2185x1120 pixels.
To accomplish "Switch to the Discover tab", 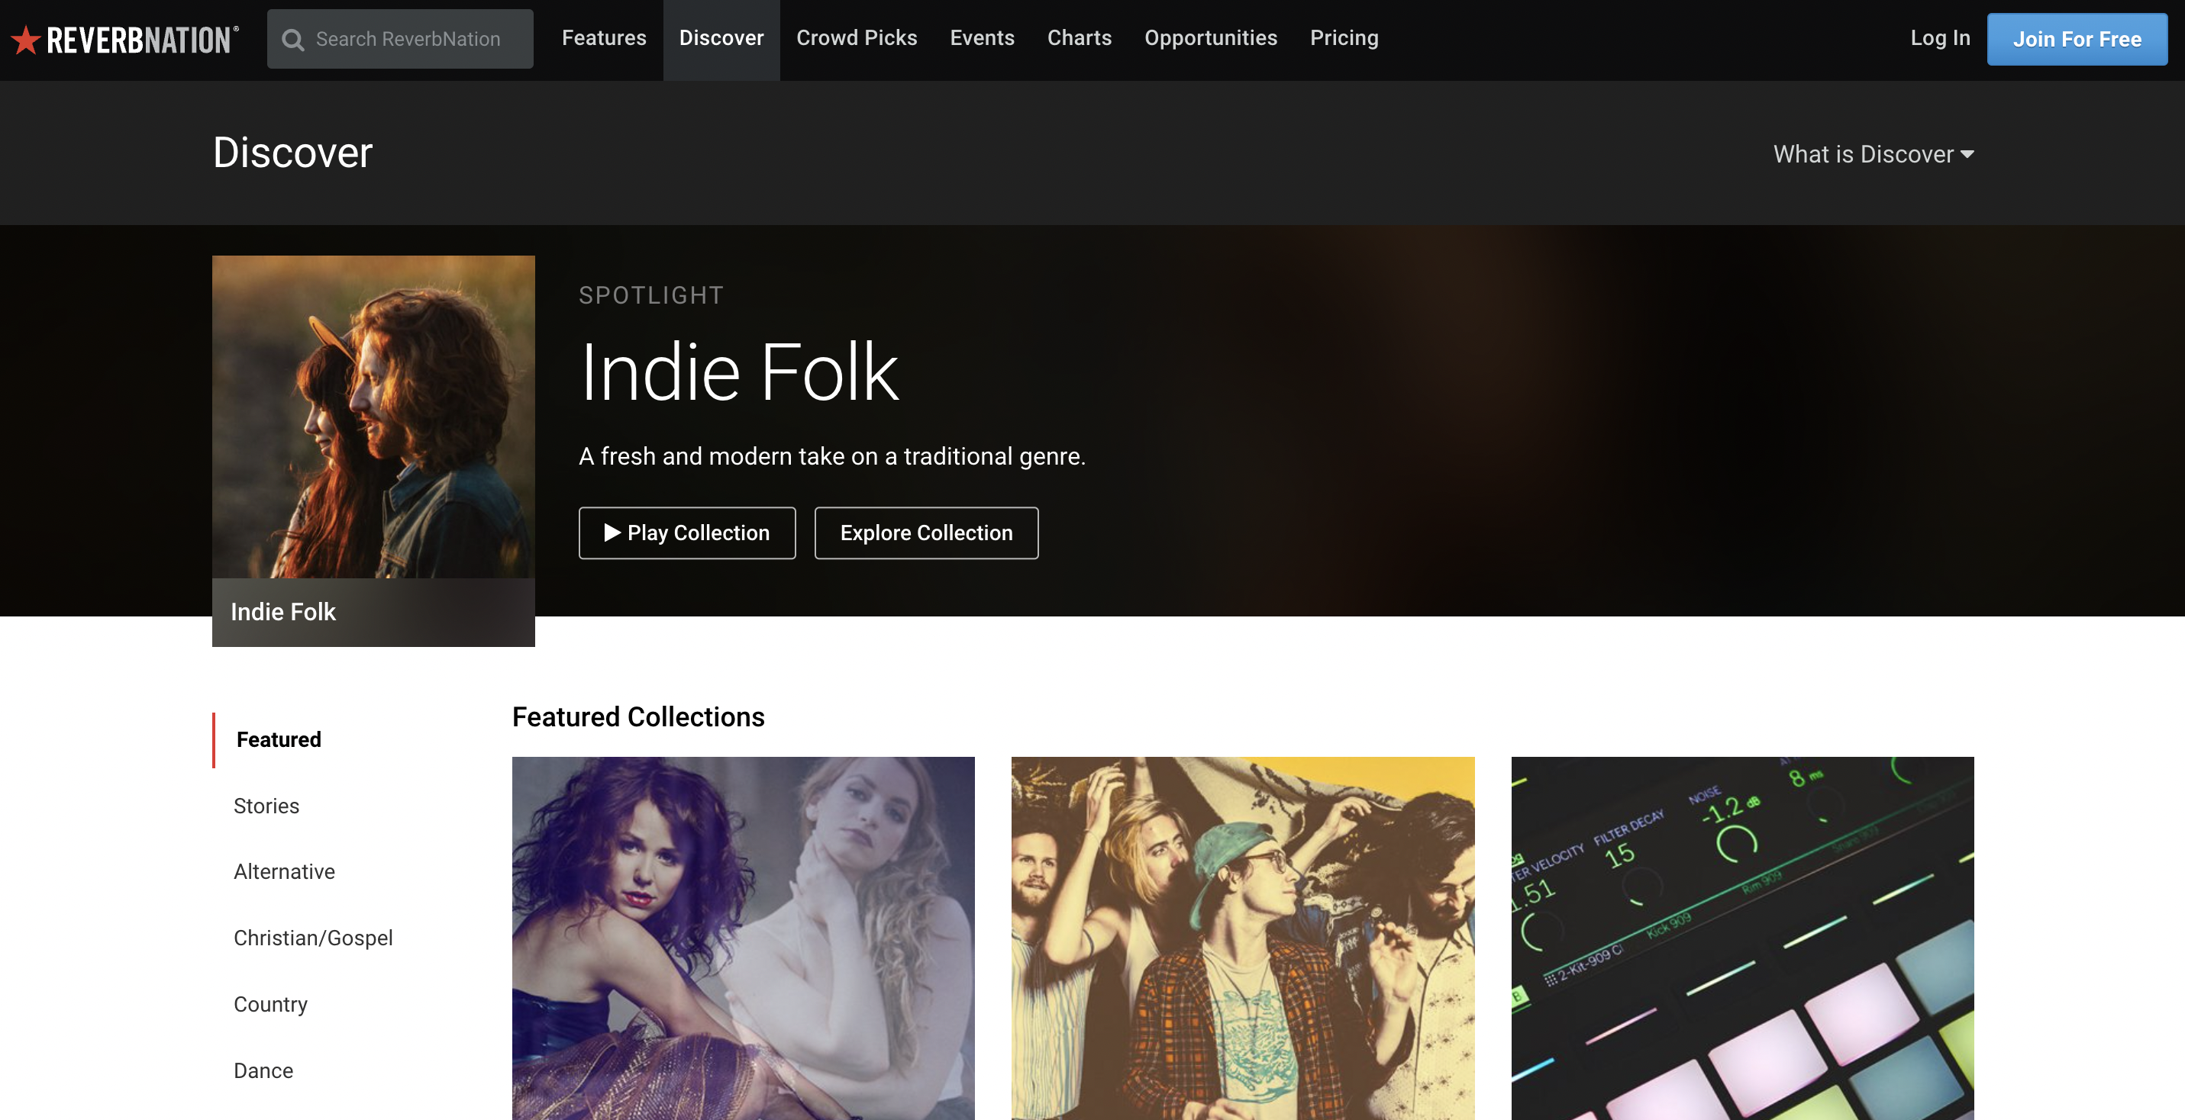I will point(721,38).
